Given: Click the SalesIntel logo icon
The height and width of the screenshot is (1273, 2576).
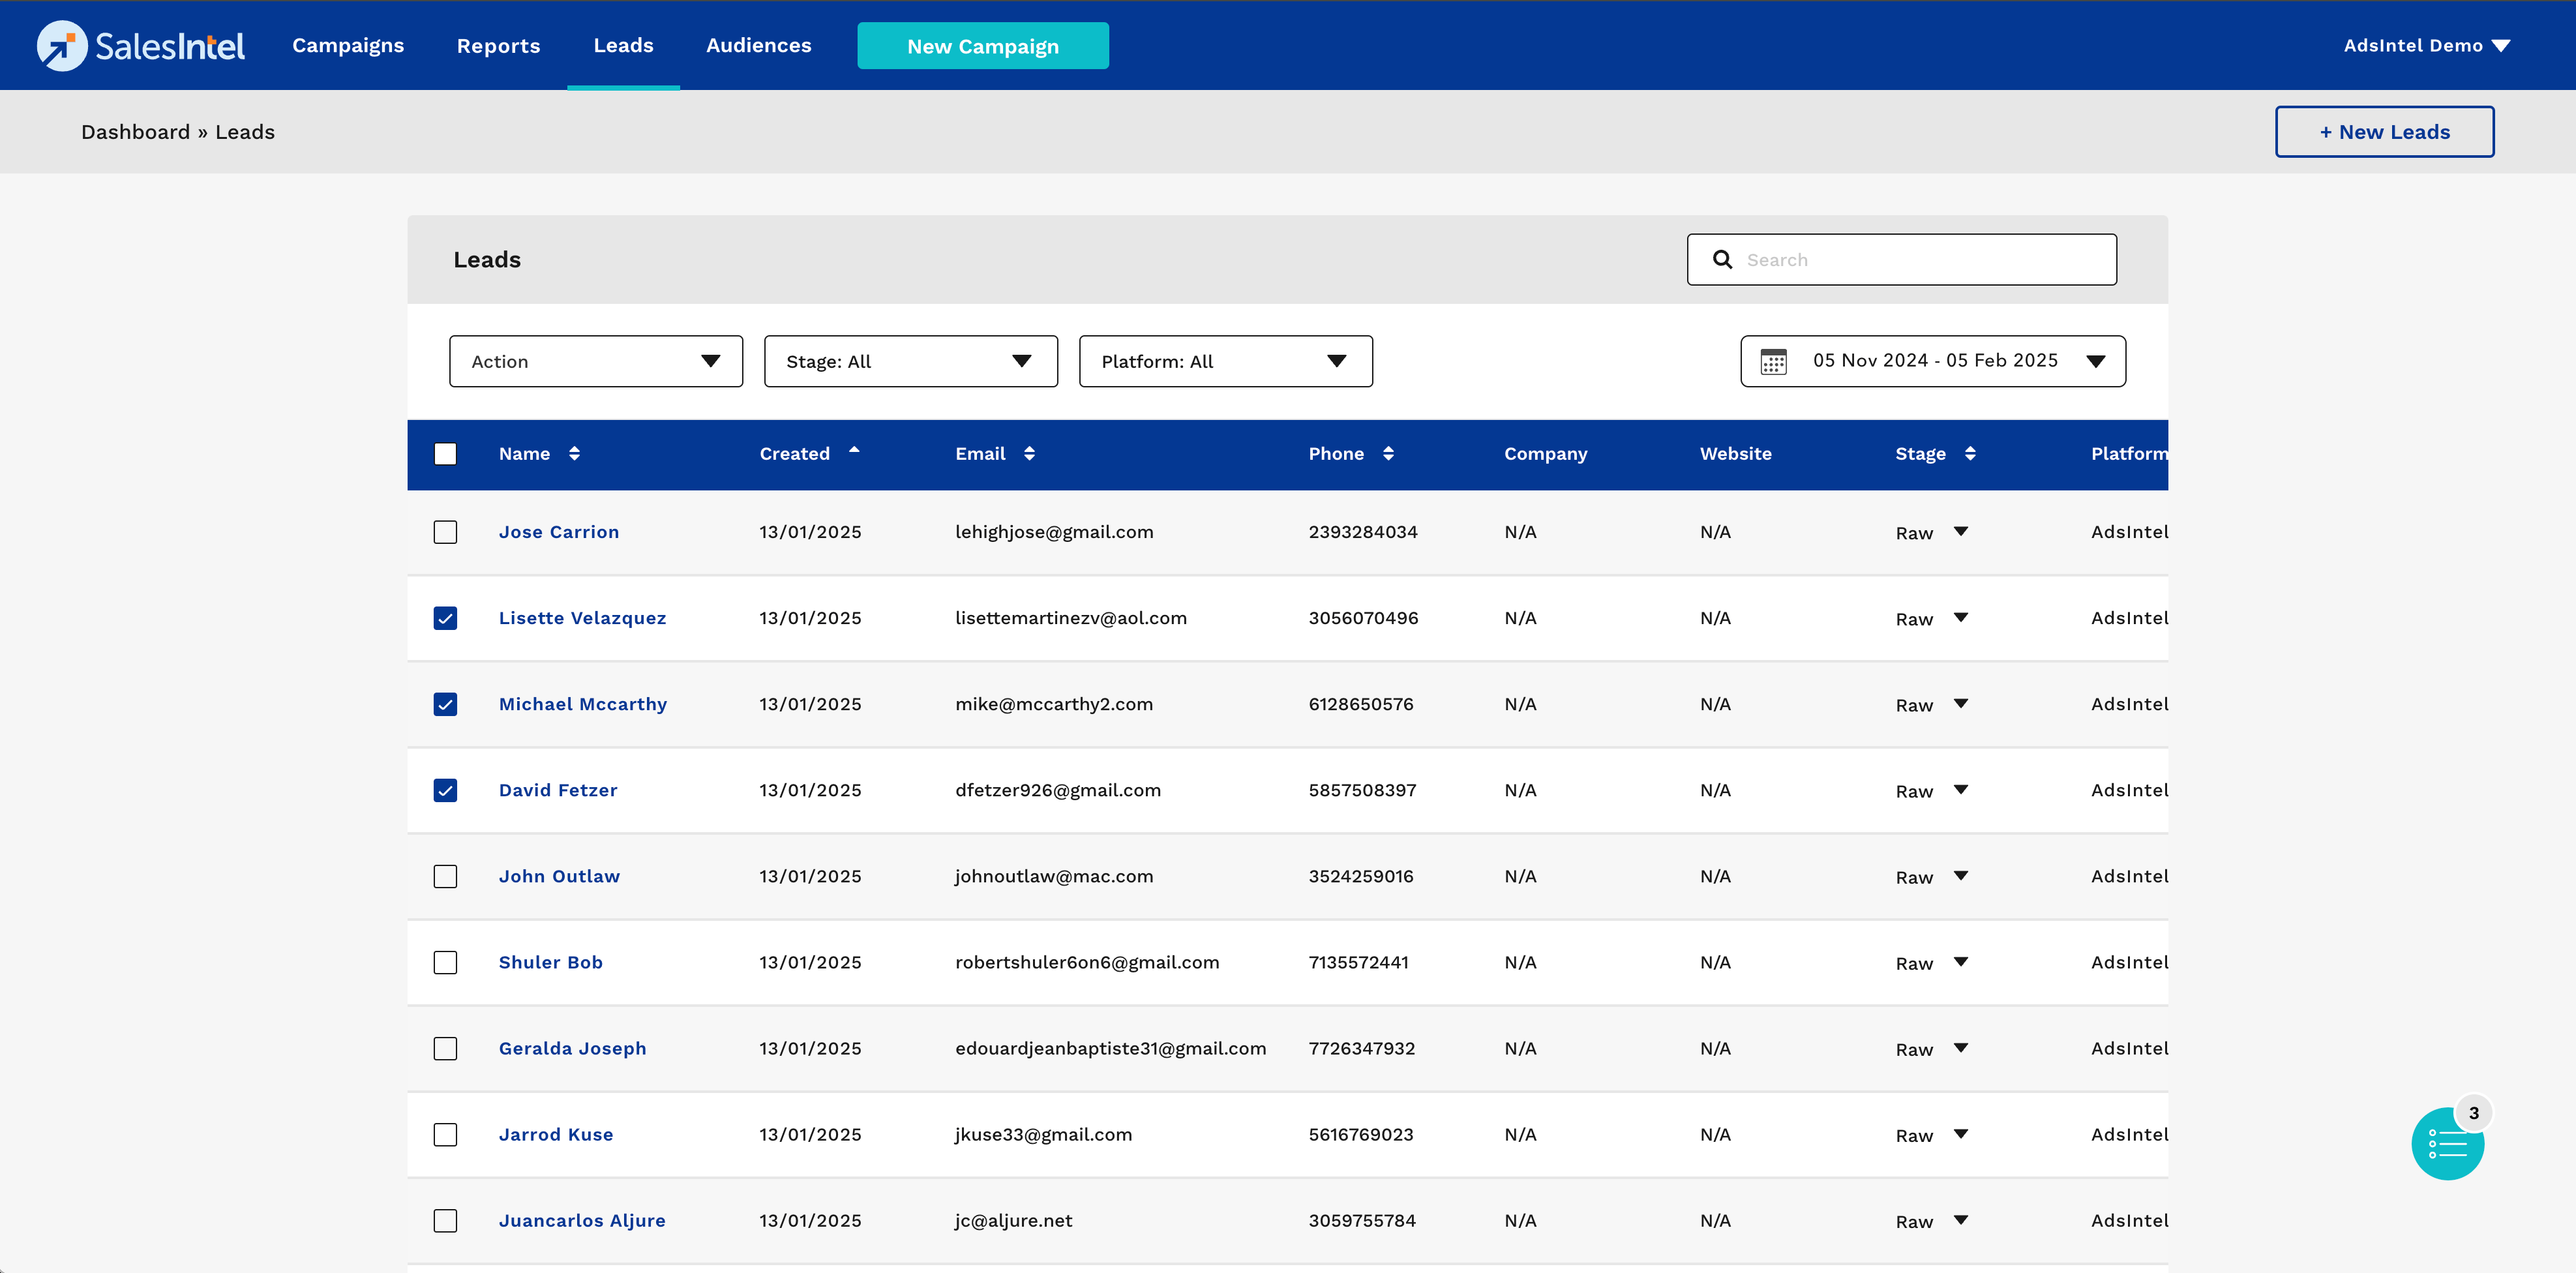Looking at the screenshot, I should point(62,46).
